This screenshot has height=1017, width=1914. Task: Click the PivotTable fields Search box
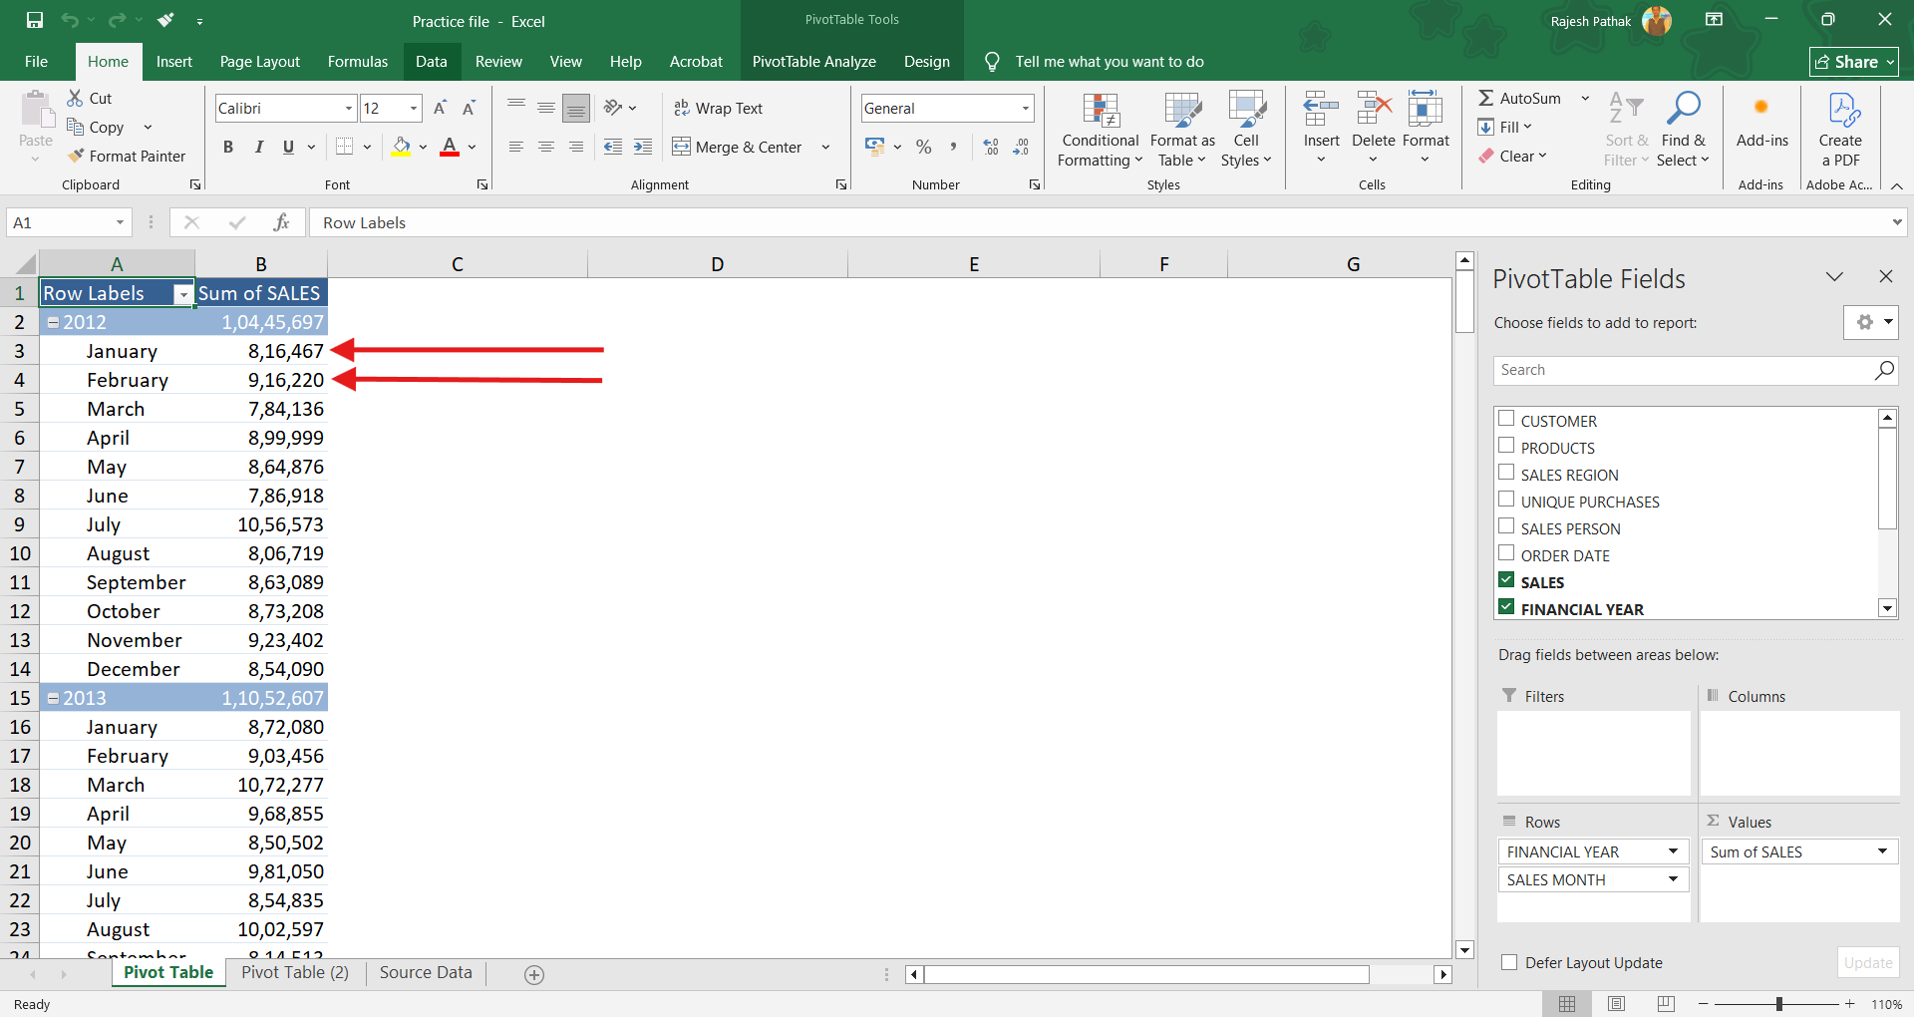[1683, 370]
